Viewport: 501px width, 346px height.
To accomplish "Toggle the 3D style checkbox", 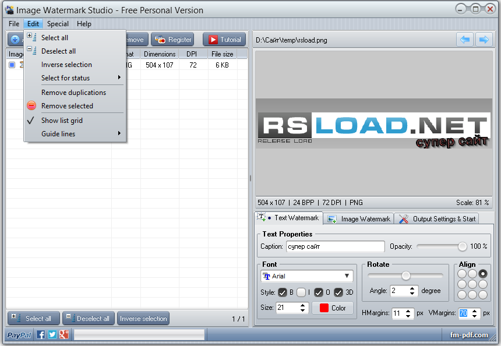I will click(x=338, y=292).
